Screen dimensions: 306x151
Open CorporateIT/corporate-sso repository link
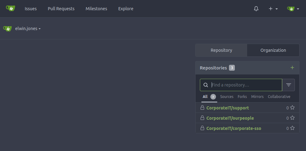(x=234, y=128)
